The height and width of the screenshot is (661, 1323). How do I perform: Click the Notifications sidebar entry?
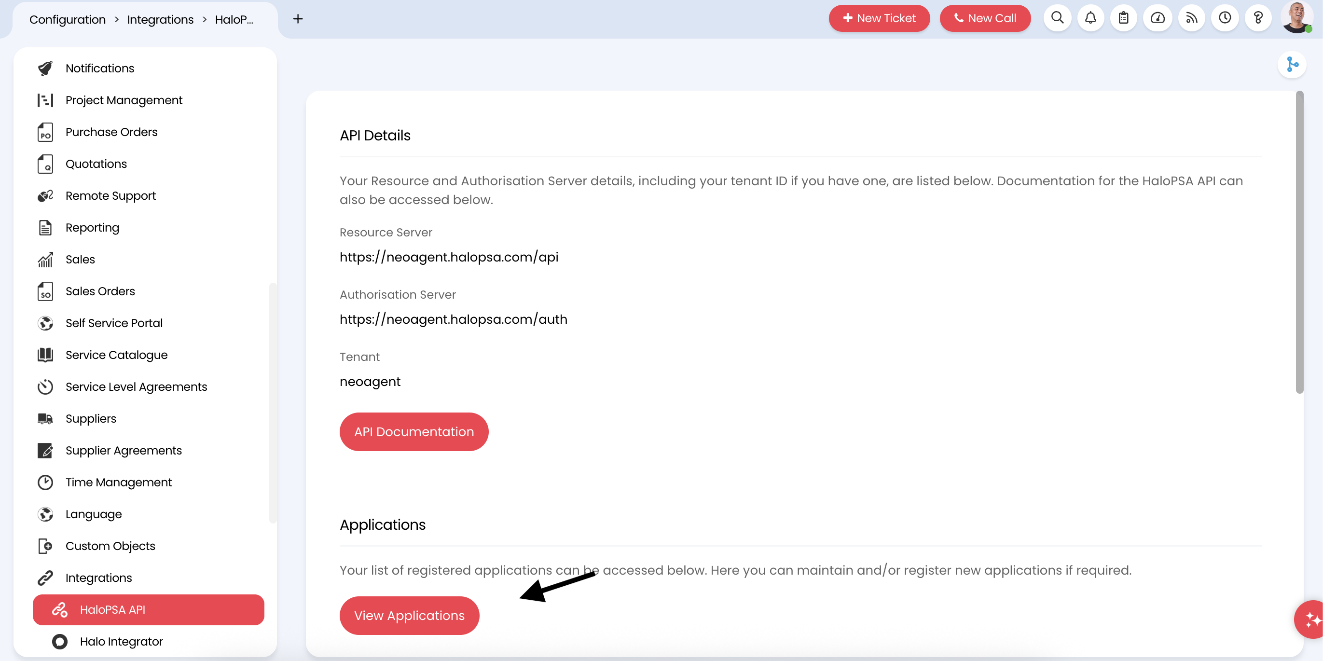click(100, 68)
